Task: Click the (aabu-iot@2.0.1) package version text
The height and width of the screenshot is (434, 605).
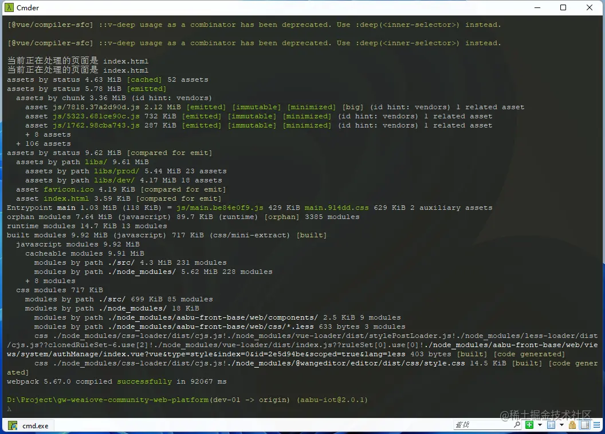Action: (x=332, y=400)
